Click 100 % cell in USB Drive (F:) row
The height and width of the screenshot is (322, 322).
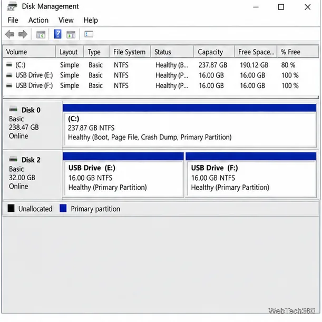(x=290, y=85)
